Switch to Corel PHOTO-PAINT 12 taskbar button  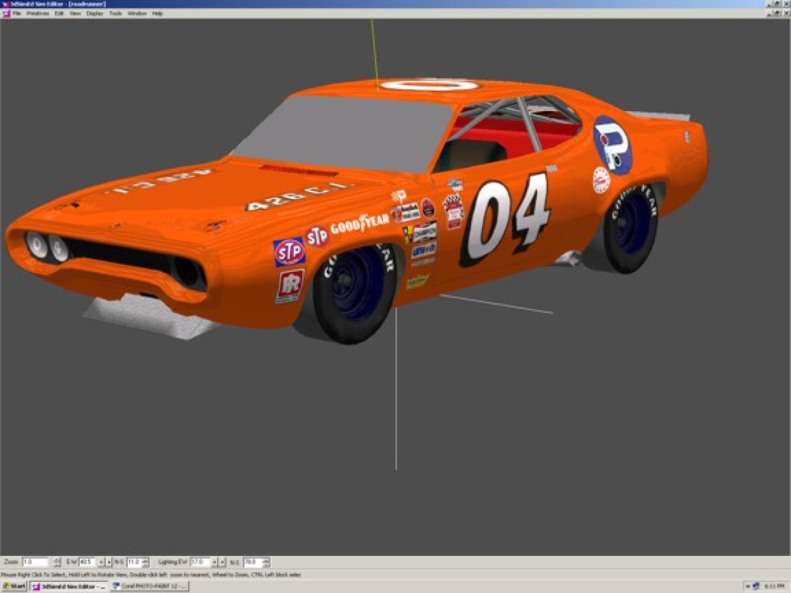[148, 586]
